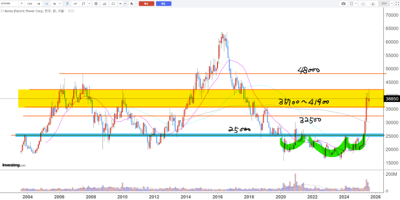The height and width of the screenshot is (200, 400).
Task: Click the Investing.com logo
Action: 14,165
